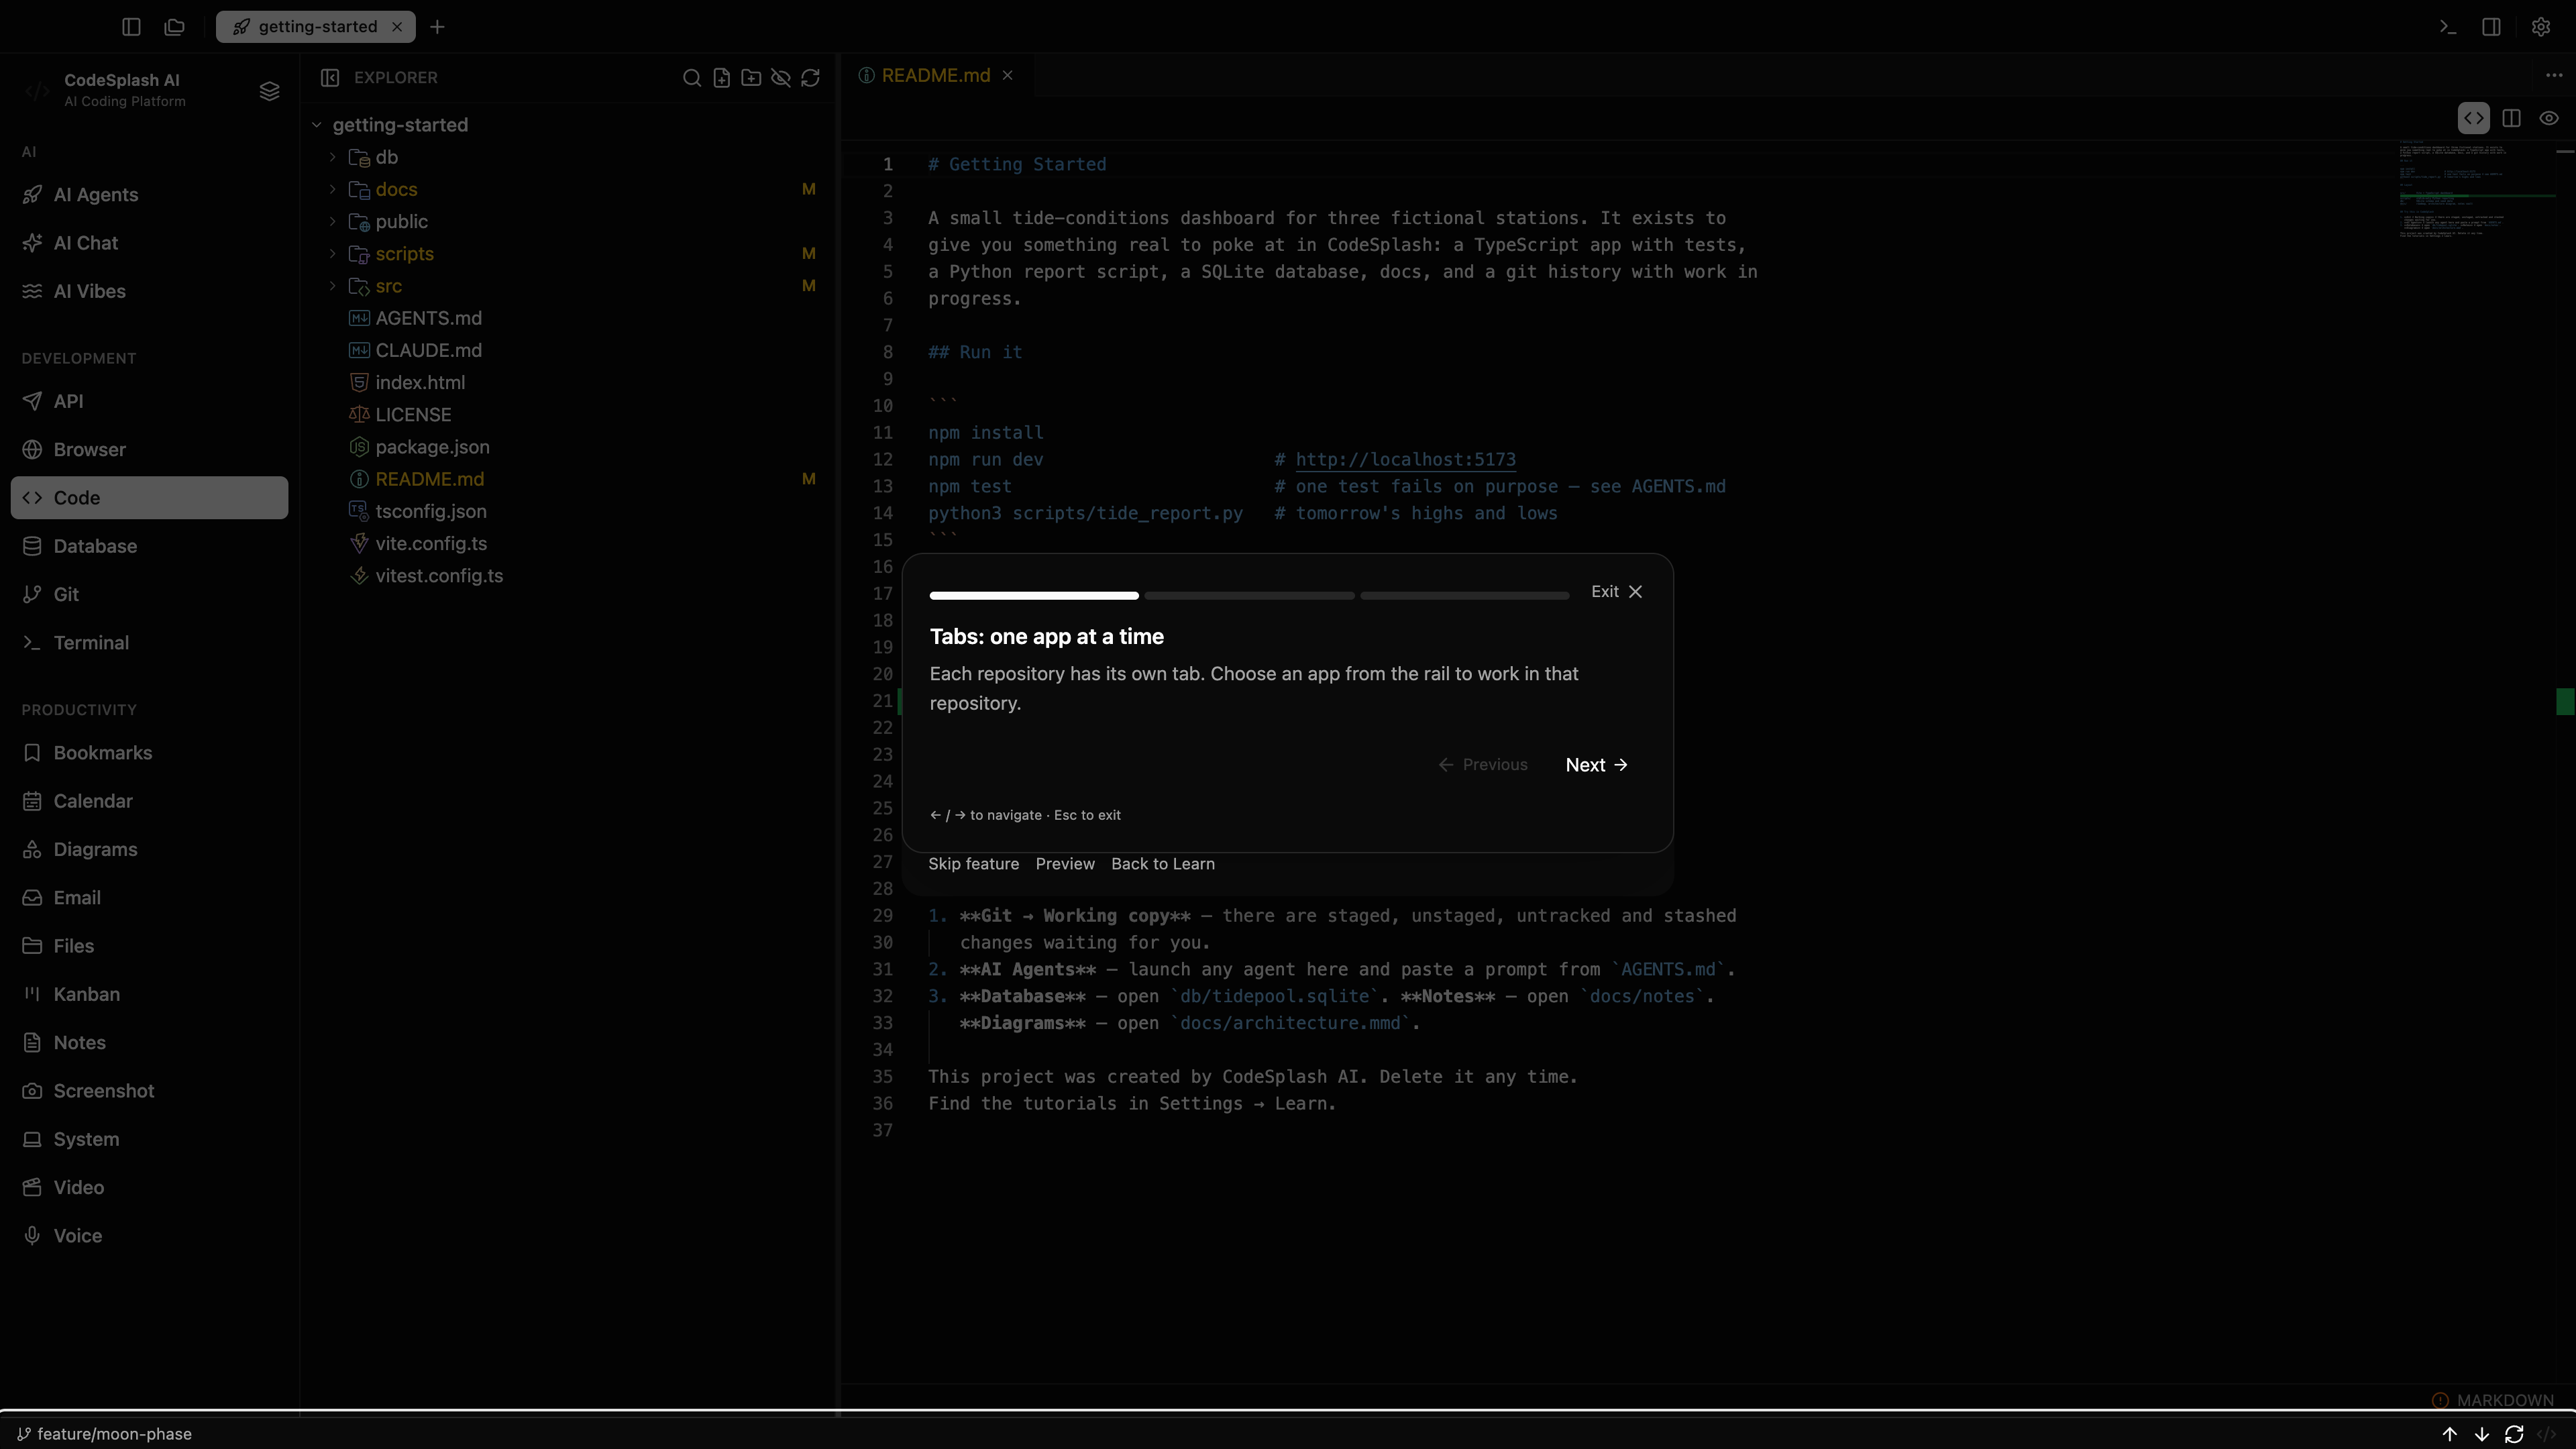Toggle hidden files eye-off icon
The width and height of the screenshot is (2576, 1449).
click(x=781, y=77)
